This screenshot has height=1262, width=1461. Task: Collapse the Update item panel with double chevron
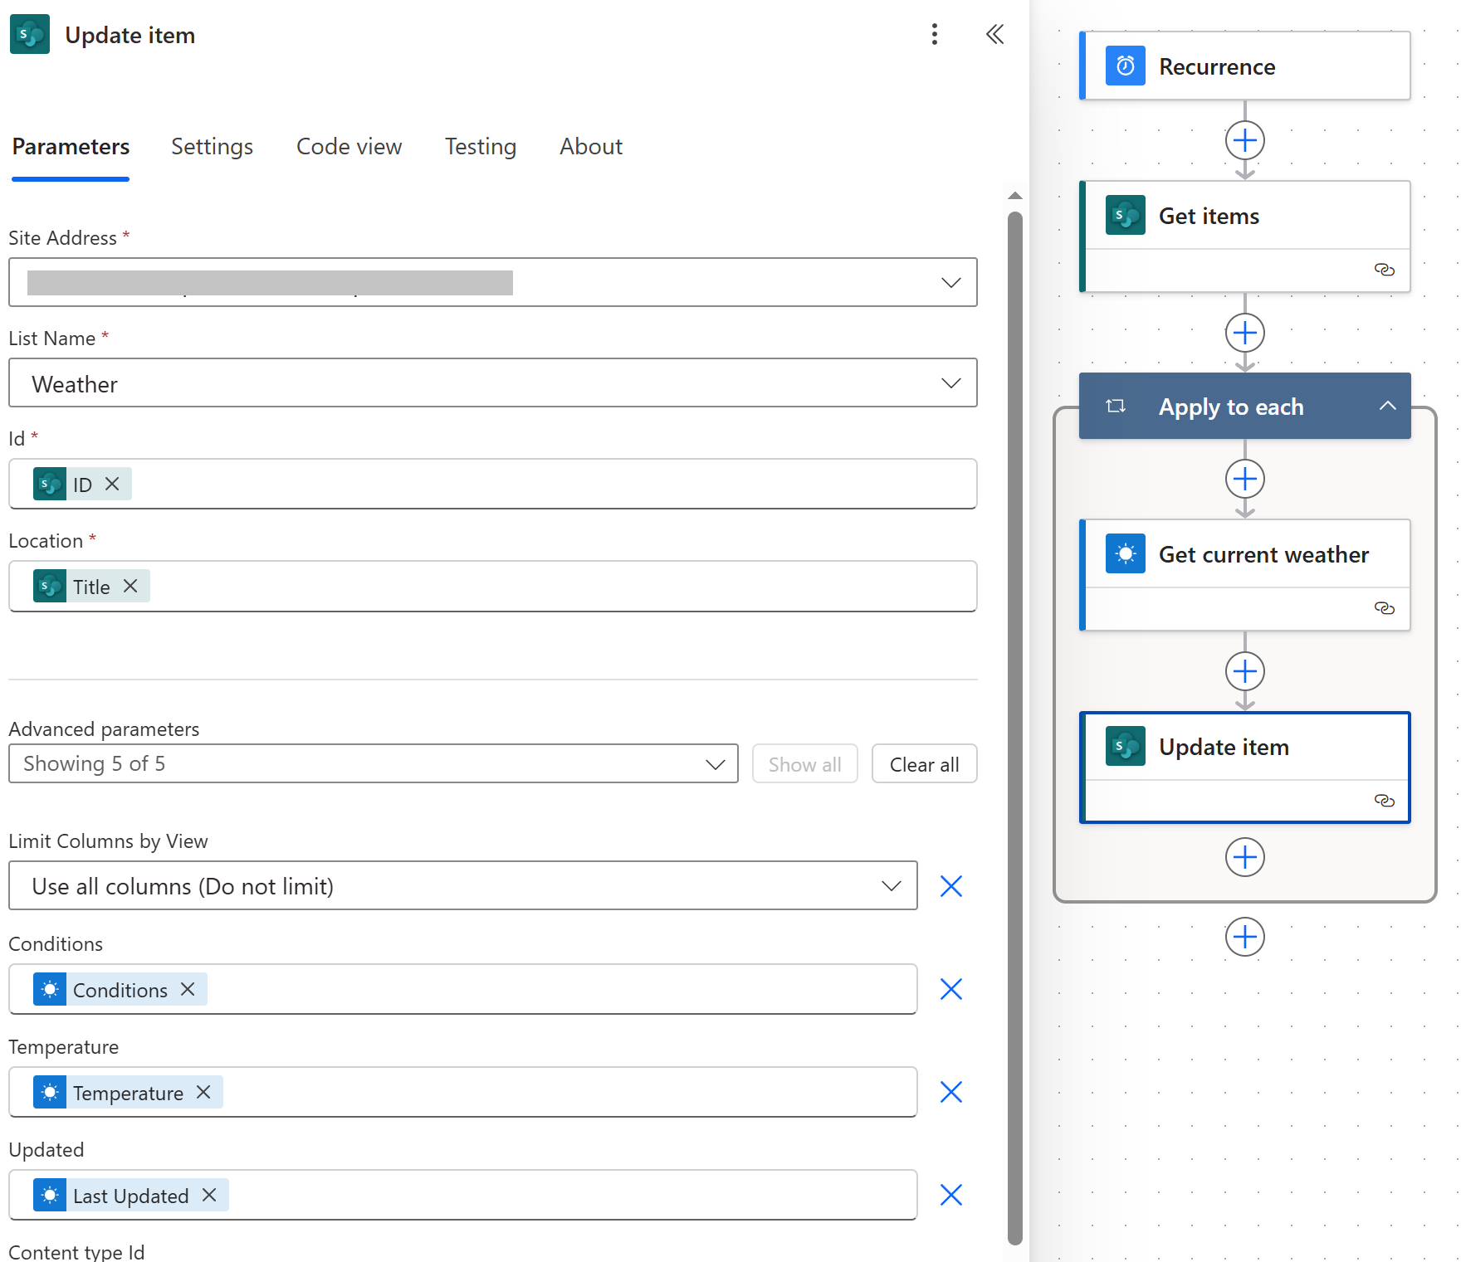pyautogui.click(x=994, y=34)
